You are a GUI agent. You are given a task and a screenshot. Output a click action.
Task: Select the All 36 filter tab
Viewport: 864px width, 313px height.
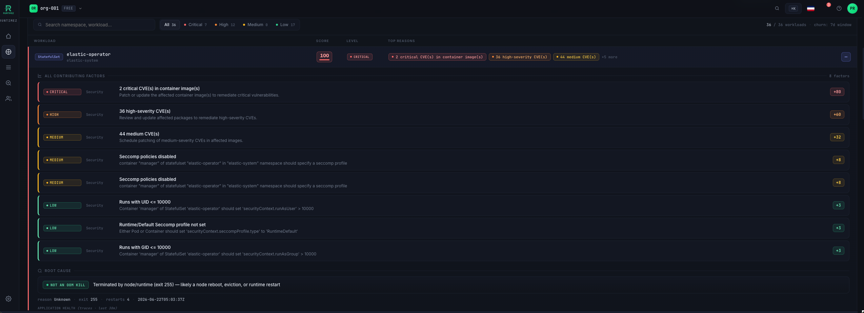click(170, 25)
